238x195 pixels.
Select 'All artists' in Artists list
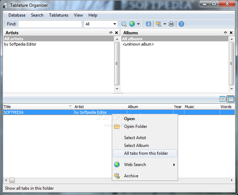[59, 39]
